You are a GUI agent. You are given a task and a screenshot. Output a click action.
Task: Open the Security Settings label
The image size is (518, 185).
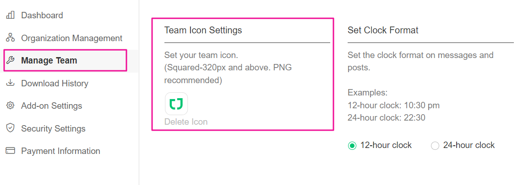pyautogui.click(x=53, y=128)
